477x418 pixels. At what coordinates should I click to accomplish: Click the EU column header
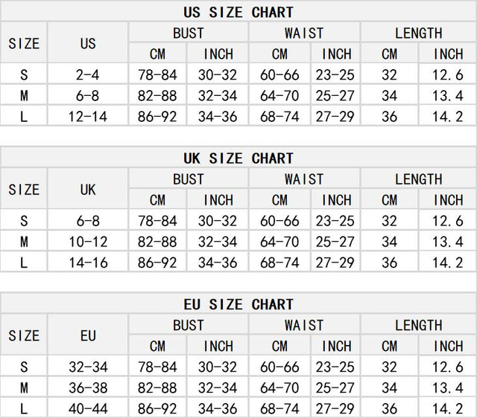tap(88, 335)
